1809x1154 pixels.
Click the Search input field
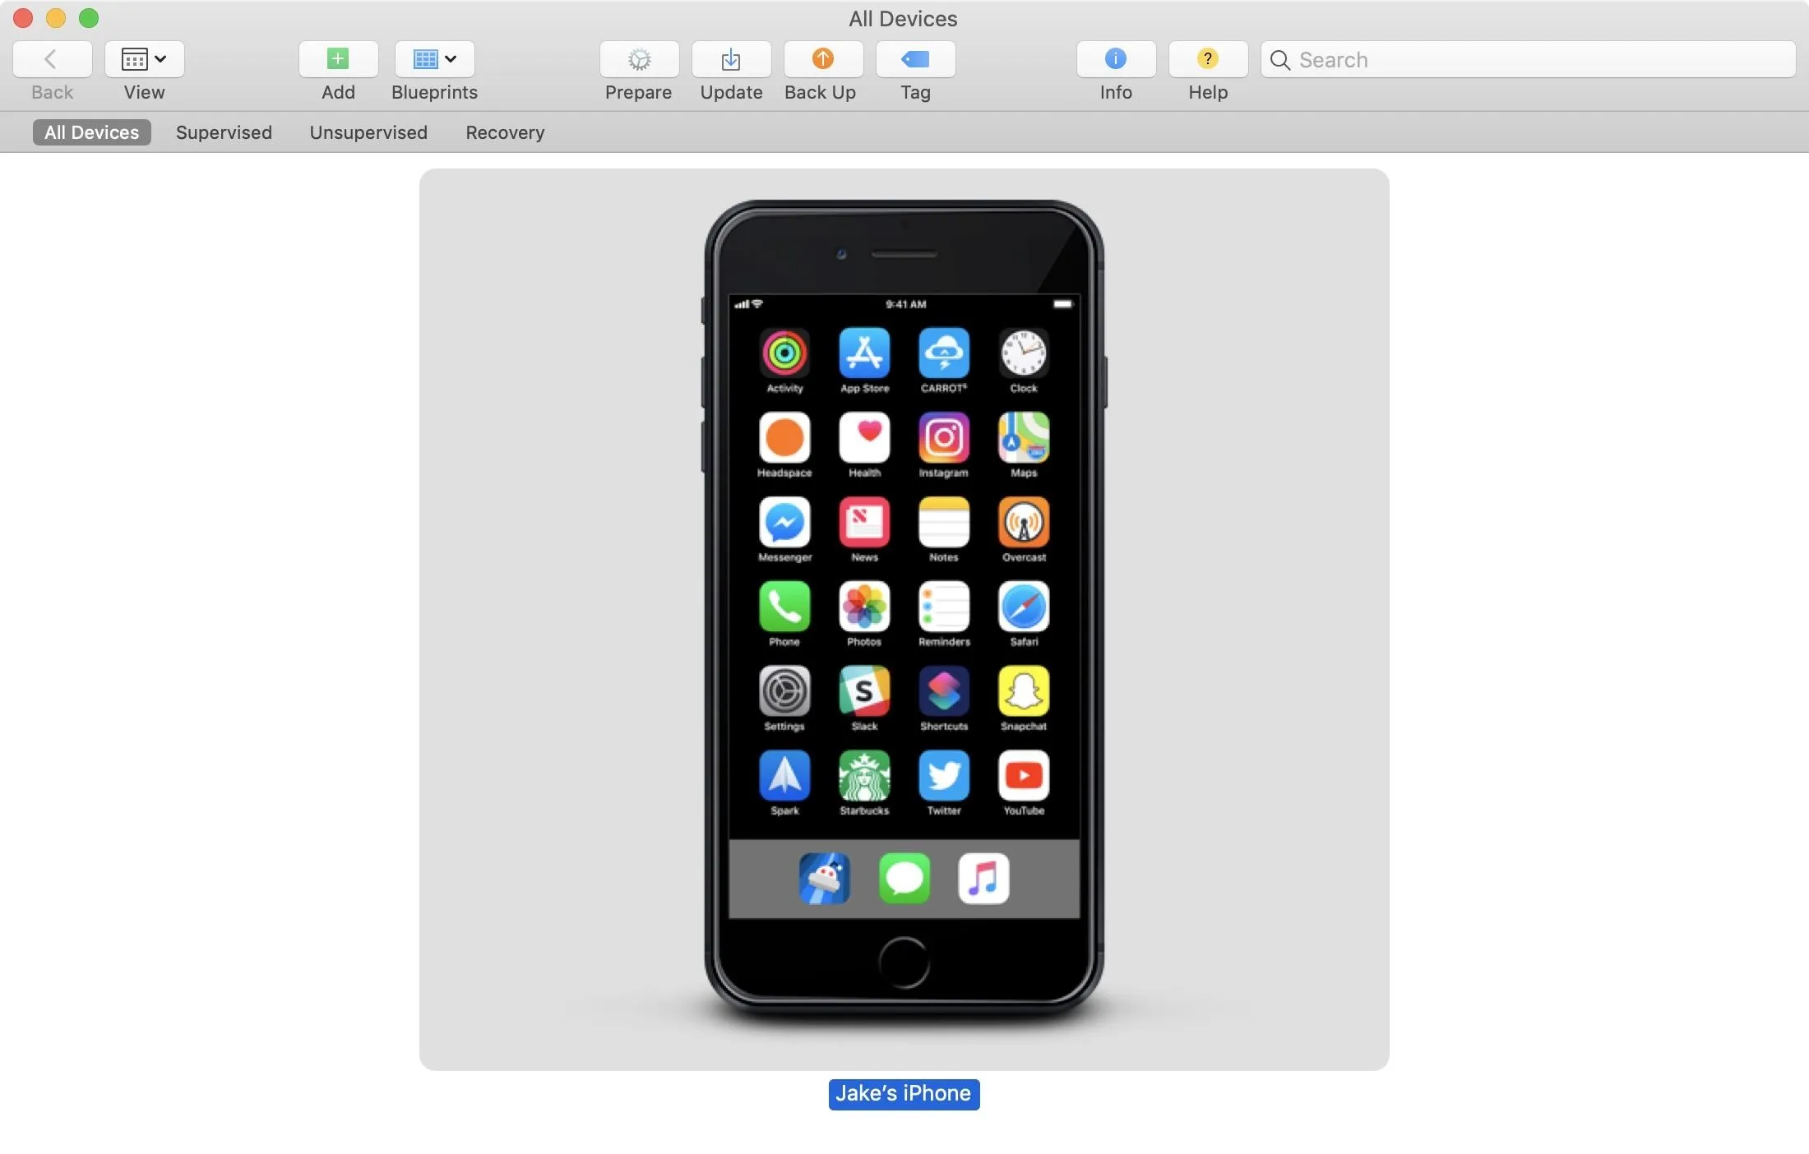[1523, 59]
